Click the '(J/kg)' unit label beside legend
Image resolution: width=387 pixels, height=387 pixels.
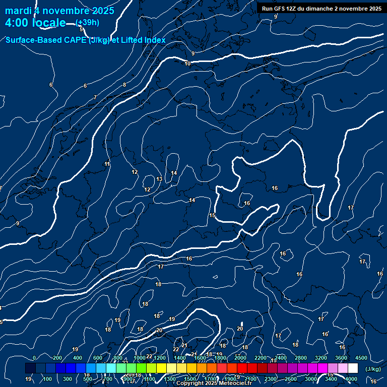[x=373, y=369]
